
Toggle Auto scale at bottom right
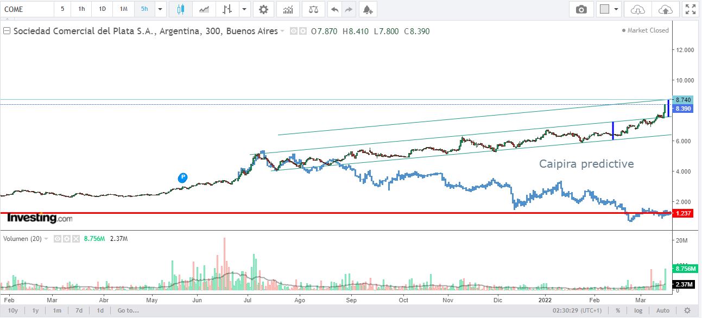(663, 310)
